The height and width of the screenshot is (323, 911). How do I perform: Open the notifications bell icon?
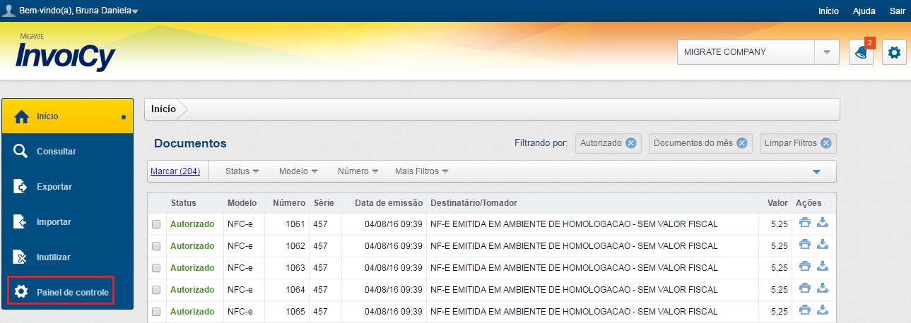pyautogui.click(x=861, y=52)
